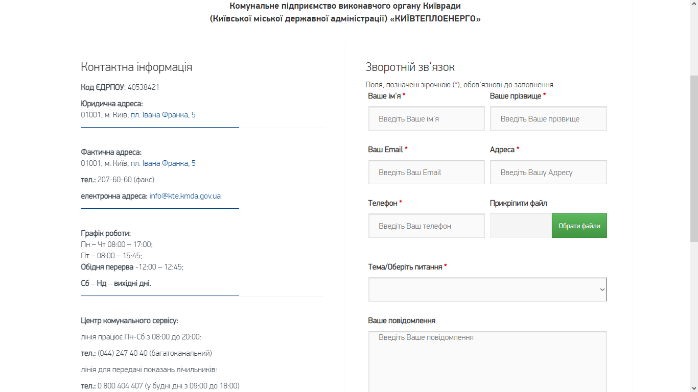Click the 'Введіть Вашу Адресу' field
Viewport: 698px width, 392px height.
[548, 172]
